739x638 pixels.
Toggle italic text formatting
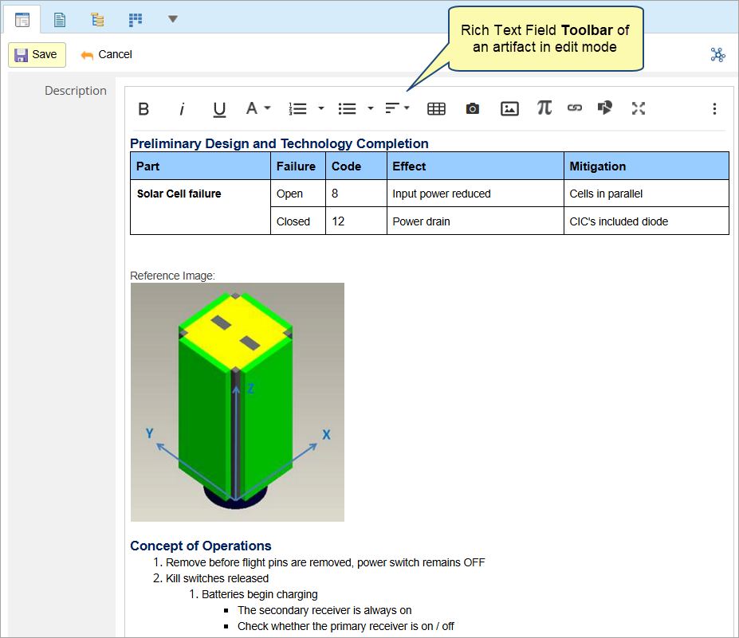click(182, 109)
